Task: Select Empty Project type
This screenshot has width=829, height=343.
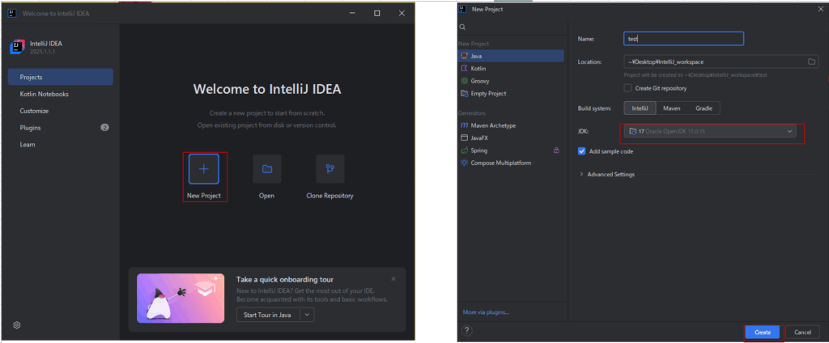Action: point(512,94)
